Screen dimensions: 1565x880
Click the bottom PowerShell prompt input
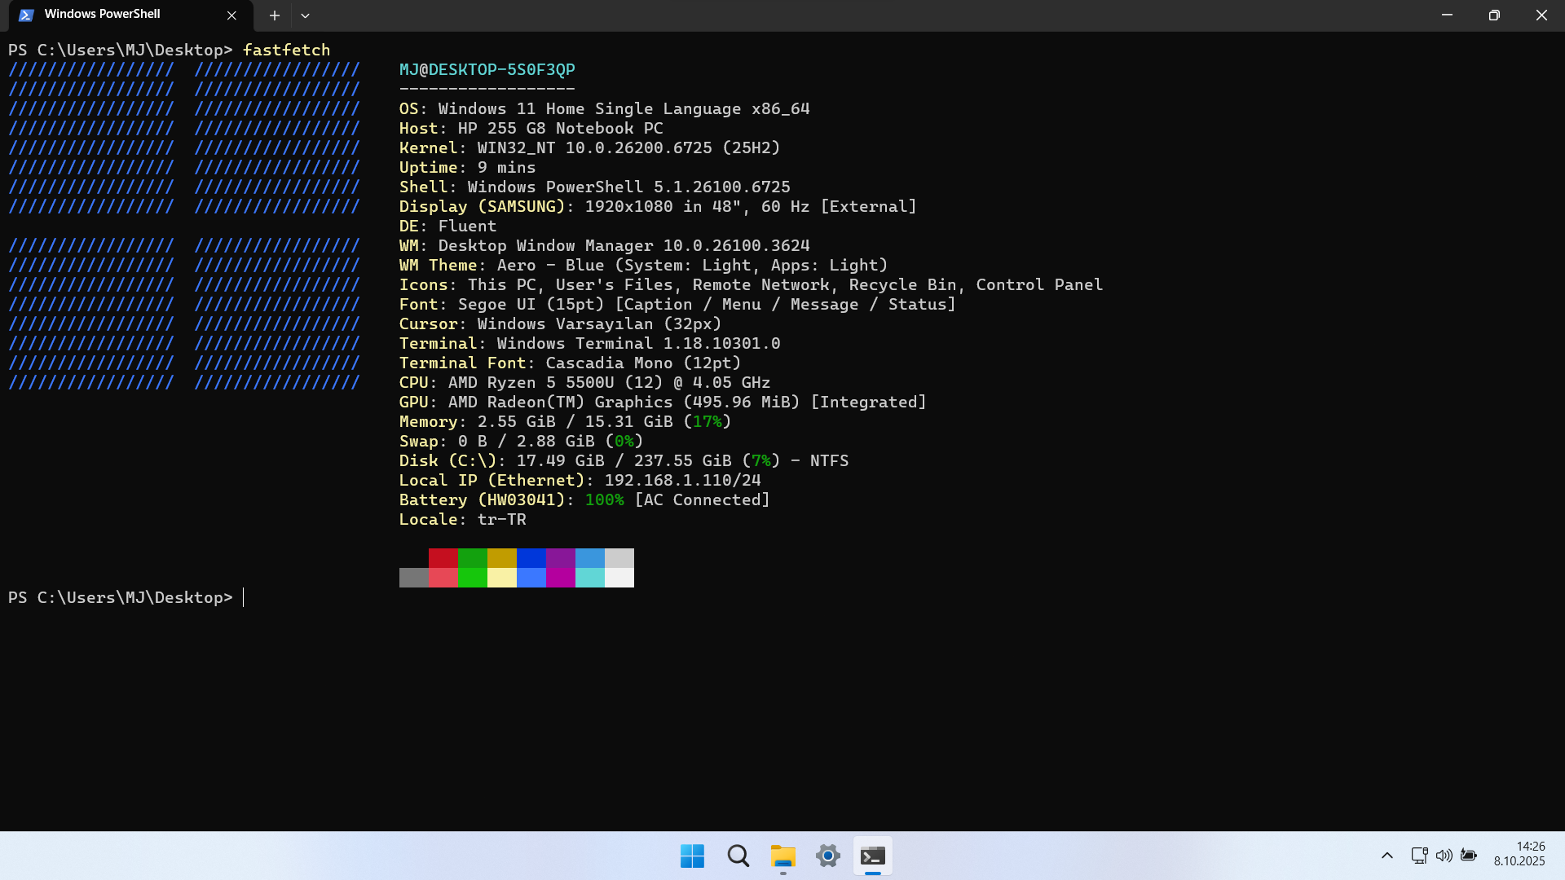[126, 597]
